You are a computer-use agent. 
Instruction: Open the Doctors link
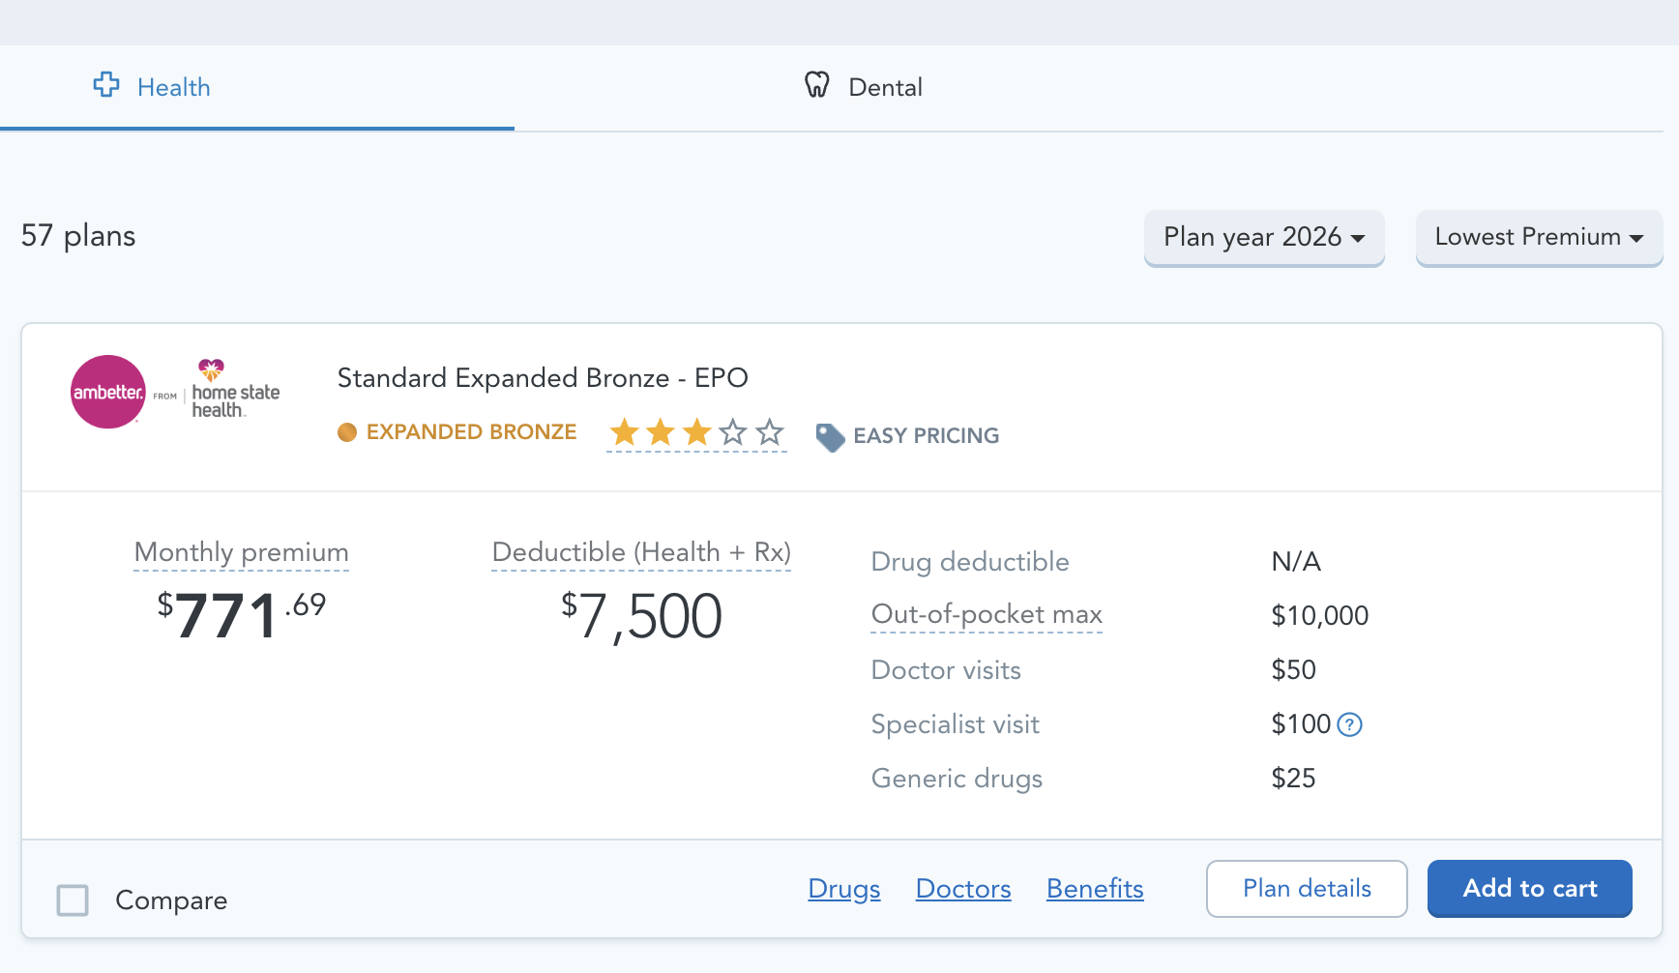962,889
